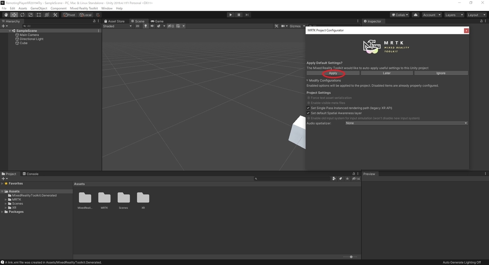
Task: Open the Component menu
Action: click(59, 9)
